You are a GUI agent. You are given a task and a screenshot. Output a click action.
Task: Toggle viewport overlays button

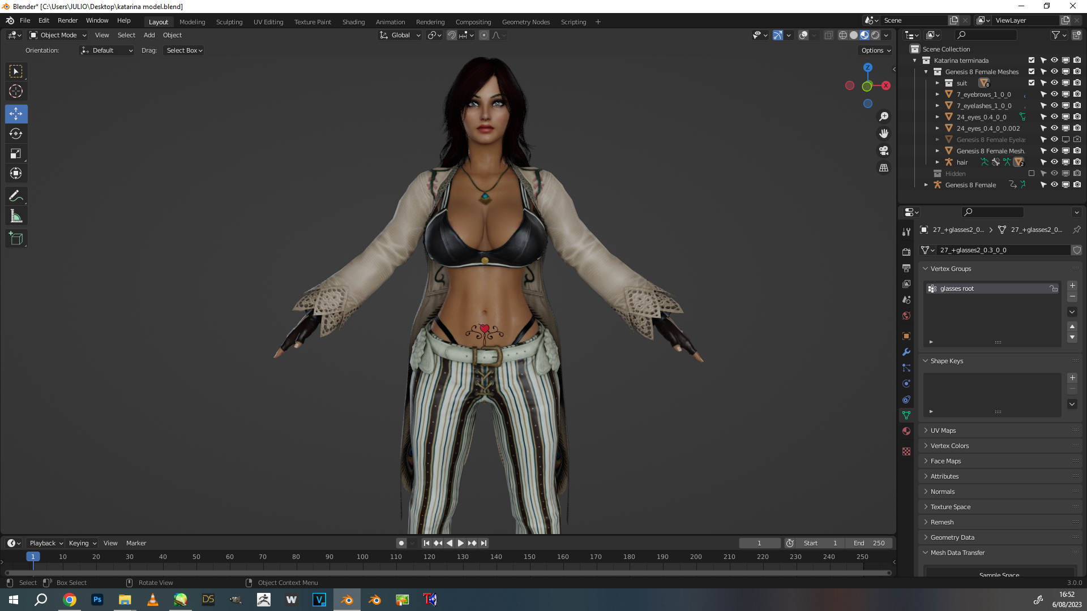point(803,35)
